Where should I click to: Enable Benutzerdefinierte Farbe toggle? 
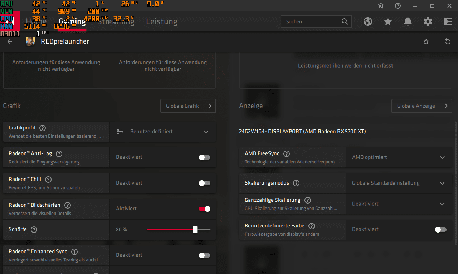(440, 230)
